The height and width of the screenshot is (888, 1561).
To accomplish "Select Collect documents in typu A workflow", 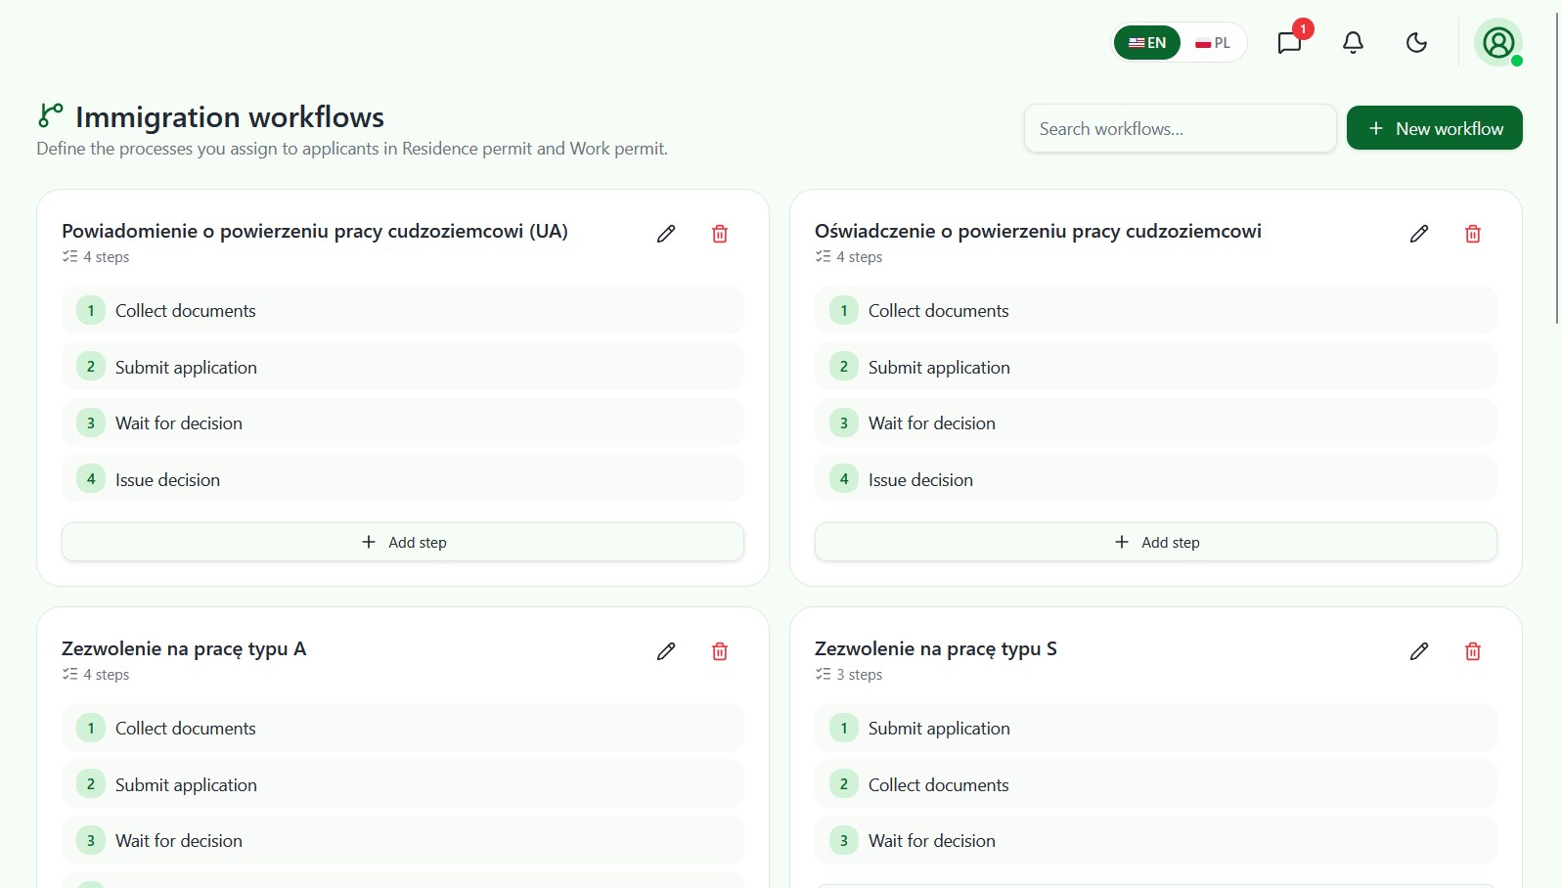I will [403, 729].
